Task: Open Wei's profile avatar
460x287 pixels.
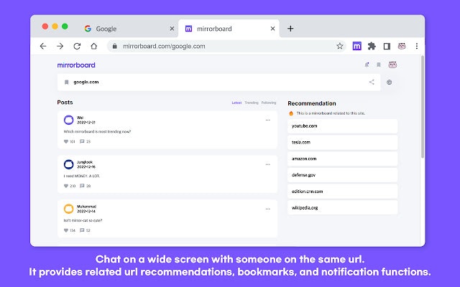Action: pos(69,120)
